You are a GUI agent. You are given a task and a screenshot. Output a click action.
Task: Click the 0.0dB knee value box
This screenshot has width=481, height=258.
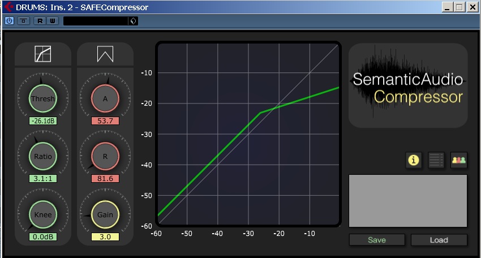tap(43, 237)
